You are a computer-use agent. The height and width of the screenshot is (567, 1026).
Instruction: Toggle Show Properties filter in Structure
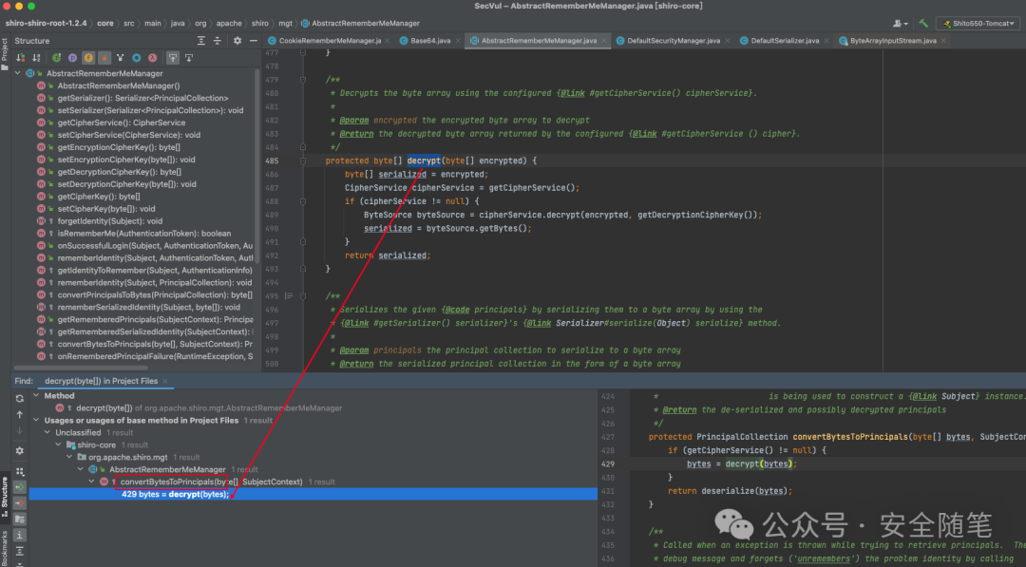pyautogui.click(x=72, y=58)
